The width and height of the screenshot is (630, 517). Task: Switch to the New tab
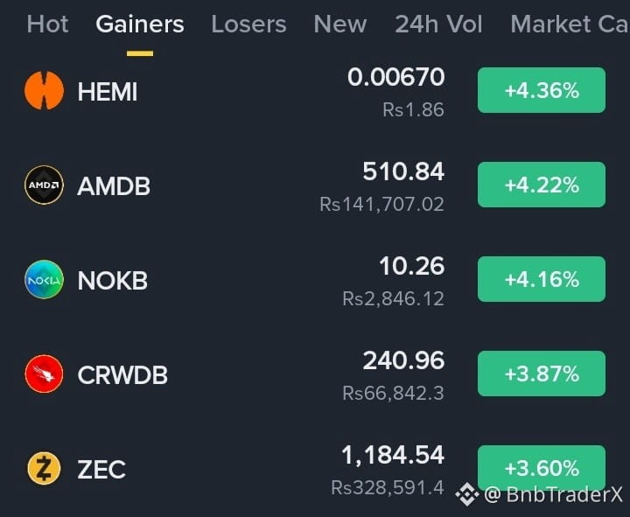tap(339, 24)
